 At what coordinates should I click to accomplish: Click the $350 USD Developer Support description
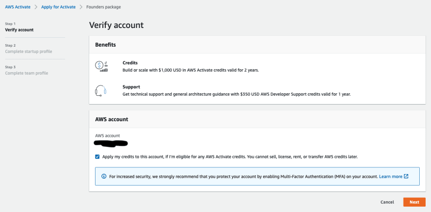[237, 94]
